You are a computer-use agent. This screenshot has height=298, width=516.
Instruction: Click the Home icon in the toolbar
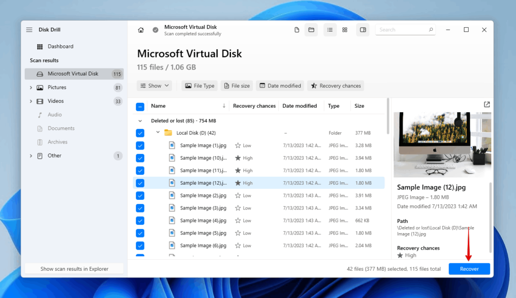(x=142, y=30)
